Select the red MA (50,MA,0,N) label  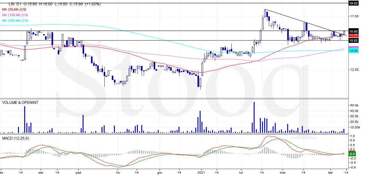15,9
